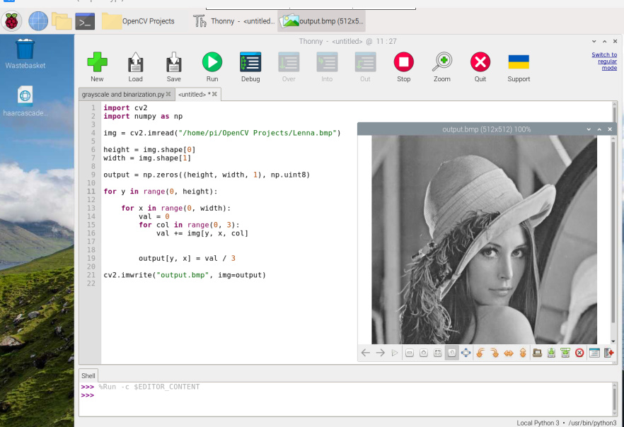Expand output.bmp window title dropdown arrow
The width and height of the screenshot is (624, 427).
pos(589,129)
